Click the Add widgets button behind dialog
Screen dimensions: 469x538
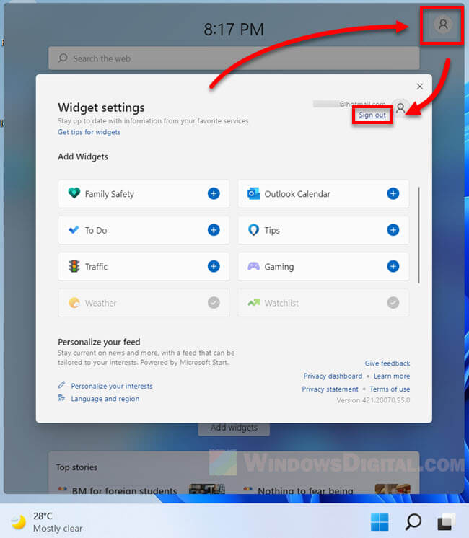point(234,428)
